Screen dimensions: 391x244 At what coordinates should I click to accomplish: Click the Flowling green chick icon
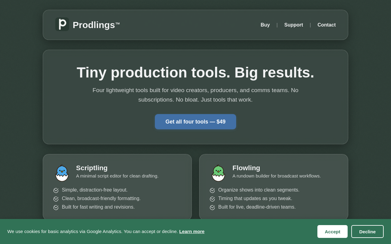tap(218, 173)
